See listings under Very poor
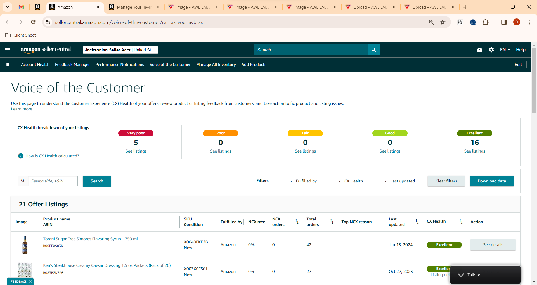The height and width of the screenshot is (285, 537). point(136,151)
